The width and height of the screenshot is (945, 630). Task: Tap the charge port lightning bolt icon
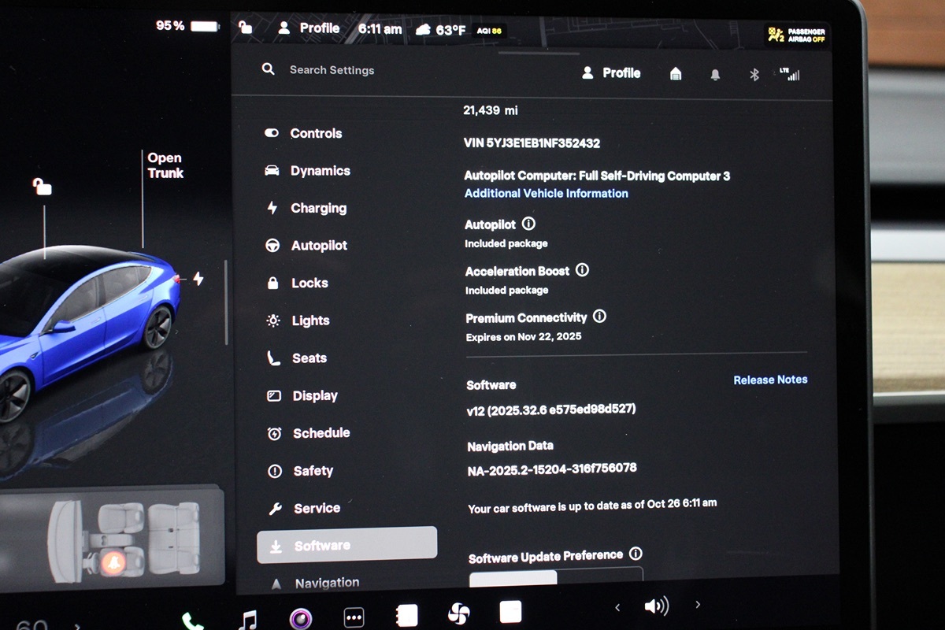coord(198,279)
